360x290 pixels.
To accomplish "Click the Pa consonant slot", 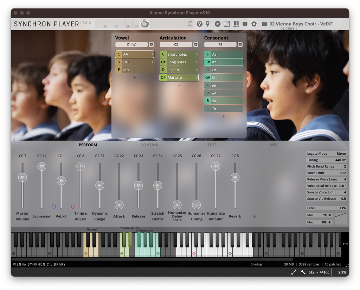I will tap(223, 85).
